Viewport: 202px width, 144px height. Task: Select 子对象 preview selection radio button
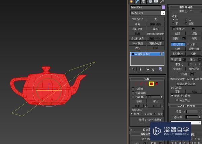click(142, 114)
